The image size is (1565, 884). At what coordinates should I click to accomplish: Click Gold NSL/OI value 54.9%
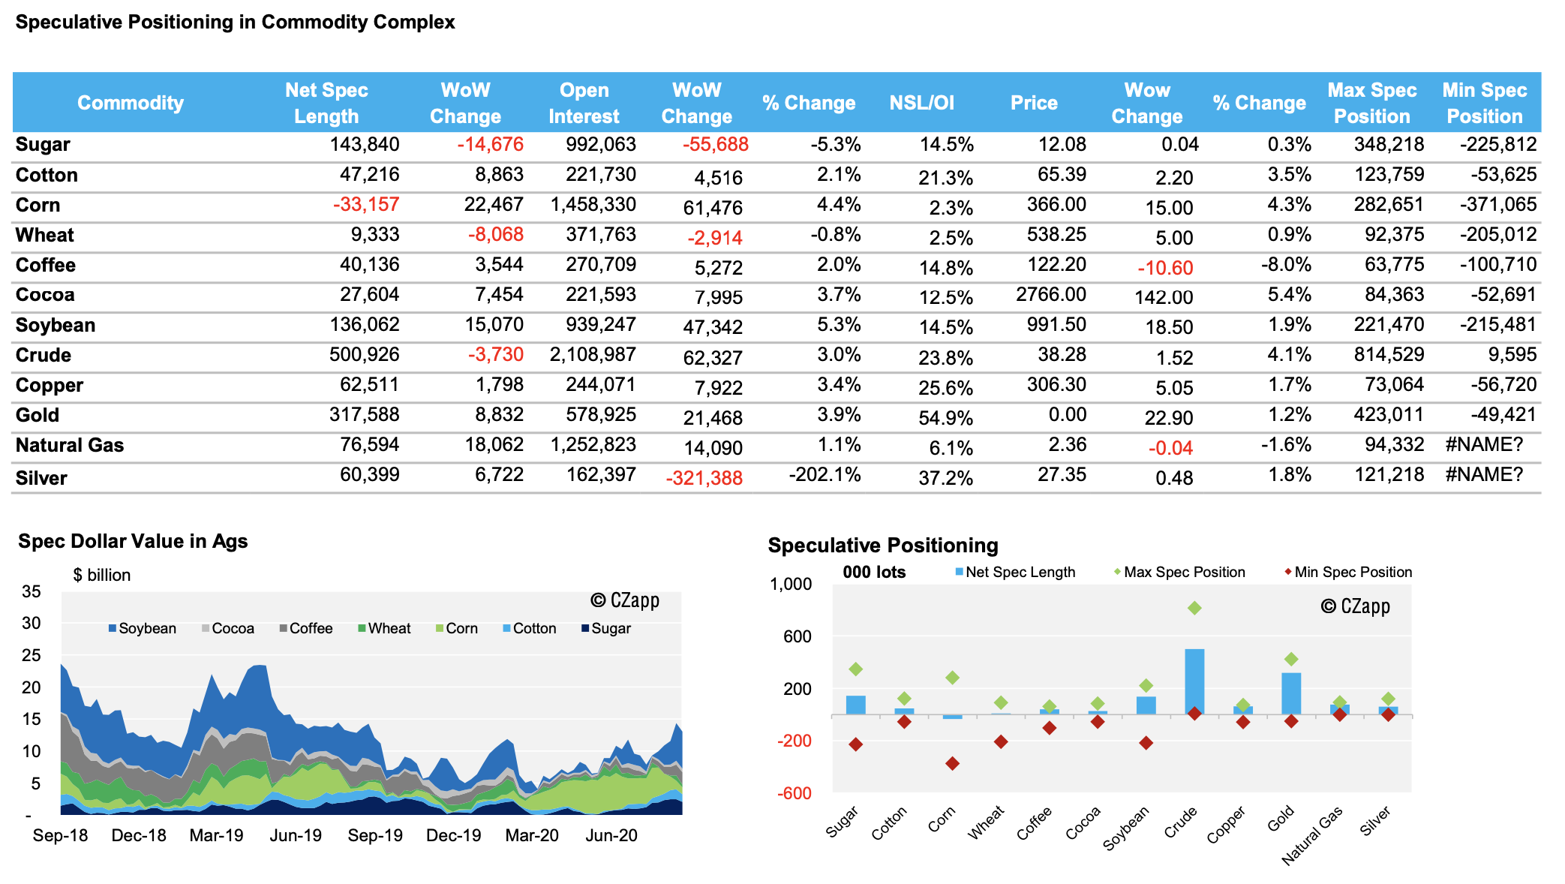(x=945, y=418)
